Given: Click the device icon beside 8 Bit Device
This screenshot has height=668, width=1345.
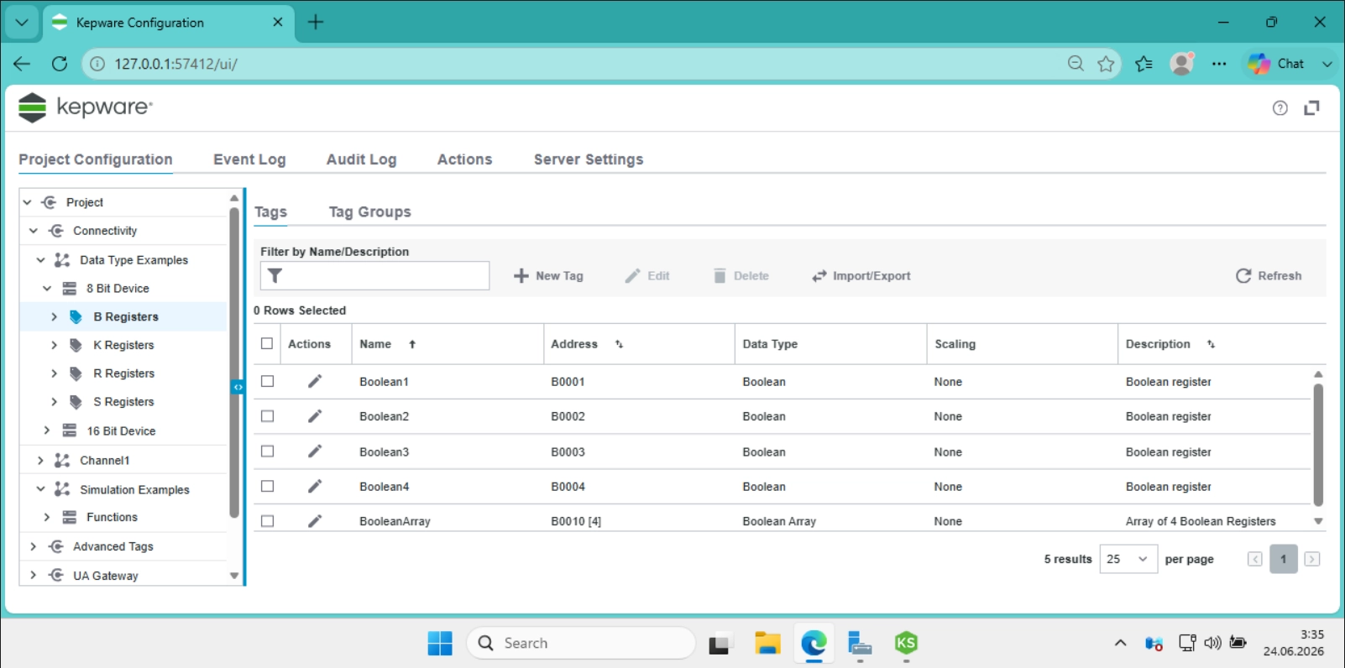Looking at the screenshot, I should pyautogui.click(x=70, y=289).
